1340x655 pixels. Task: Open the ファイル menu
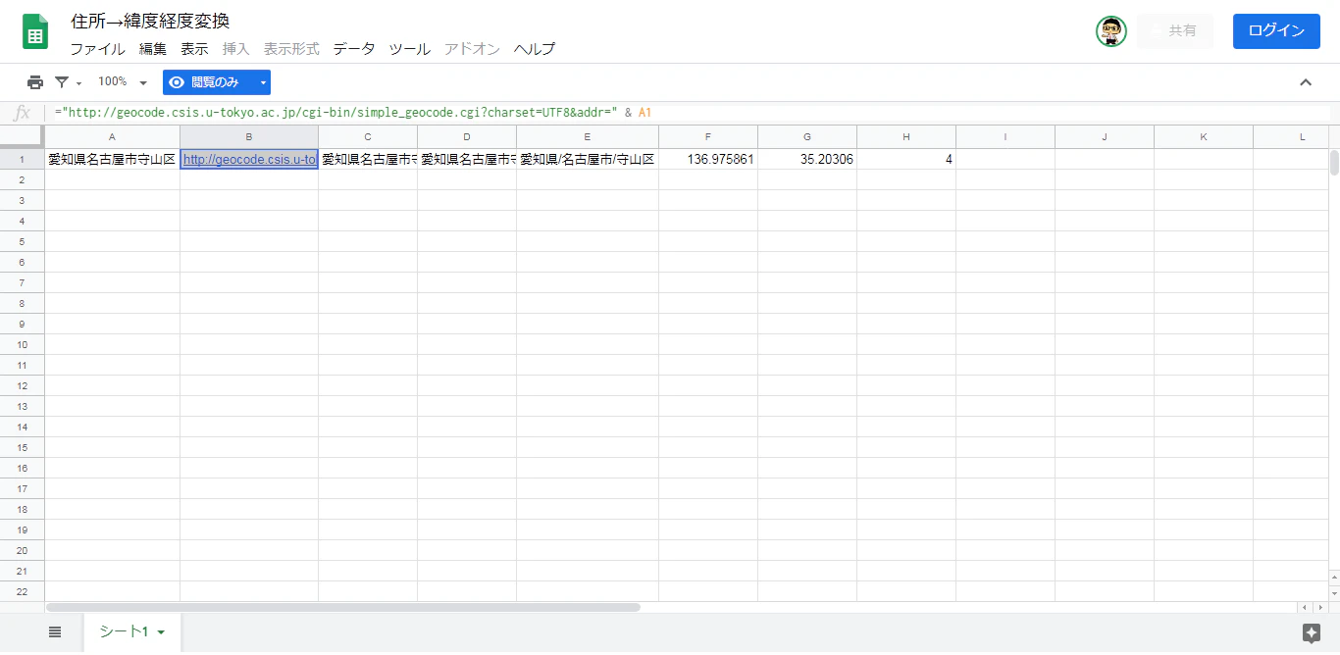(97, 49)
